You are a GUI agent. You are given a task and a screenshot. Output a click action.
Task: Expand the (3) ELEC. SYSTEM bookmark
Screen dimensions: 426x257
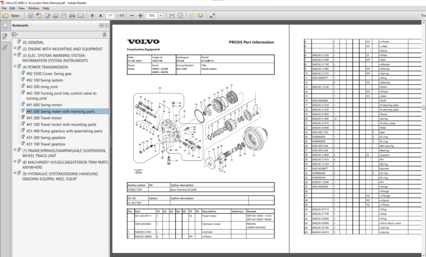point(15,54)
